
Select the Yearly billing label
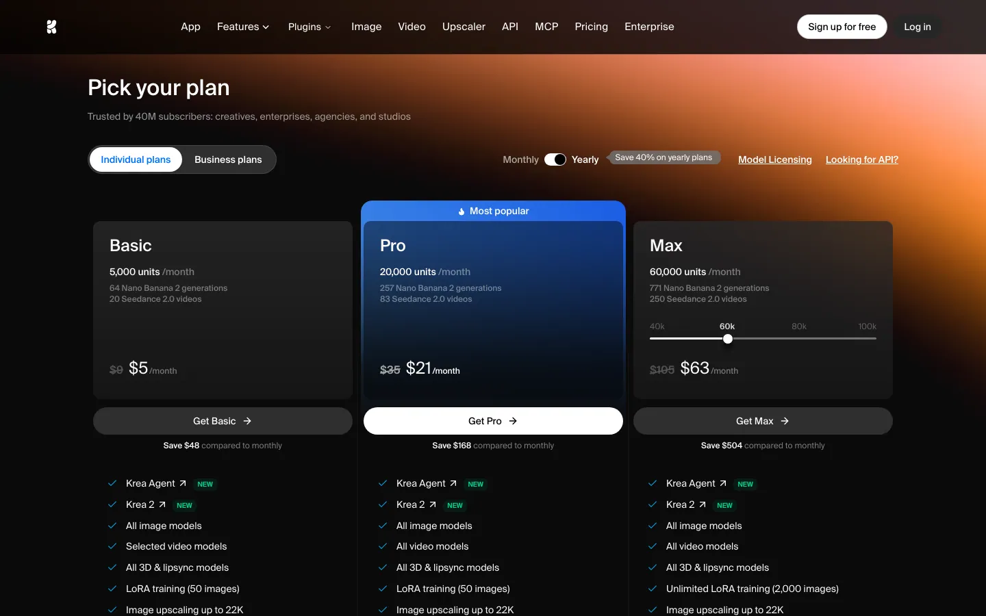(x=585, y=159)
